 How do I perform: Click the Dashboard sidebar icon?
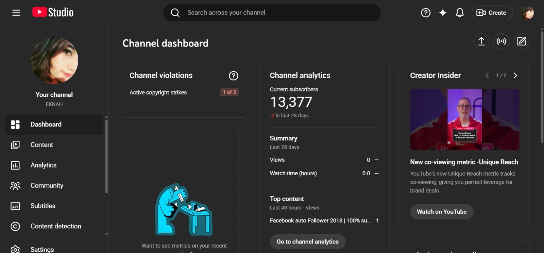pyautogui.click(x=15, y=124)
